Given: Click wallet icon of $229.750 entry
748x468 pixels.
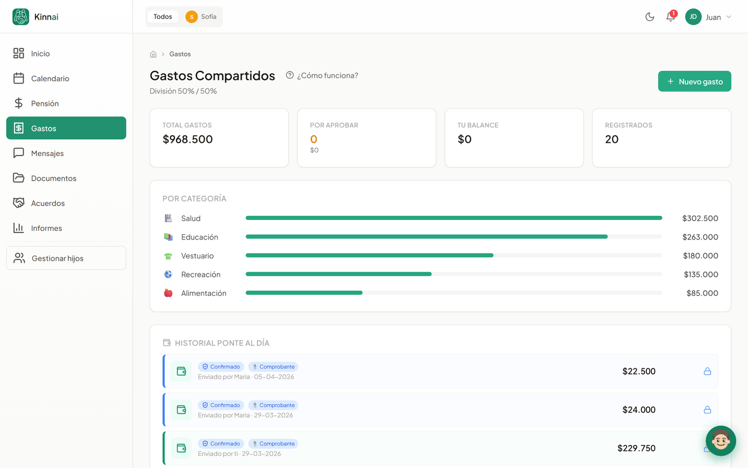Looking at the screenshot, I should click(181, 448).
